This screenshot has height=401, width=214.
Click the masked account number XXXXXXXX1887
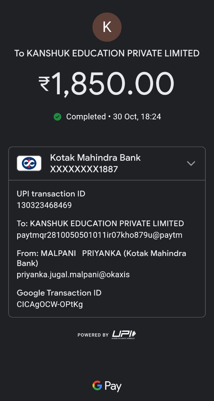click(x=84, y=169)
